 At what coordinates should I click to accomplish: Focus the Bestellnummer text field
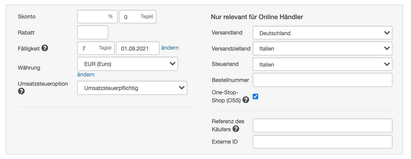(323, 80)
